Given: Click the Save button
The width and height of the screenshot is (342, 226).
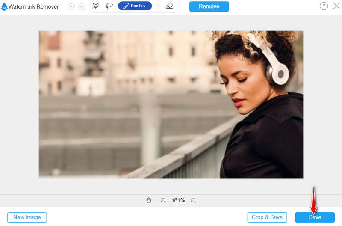Looking at the screenshot, I should point(315,217).
